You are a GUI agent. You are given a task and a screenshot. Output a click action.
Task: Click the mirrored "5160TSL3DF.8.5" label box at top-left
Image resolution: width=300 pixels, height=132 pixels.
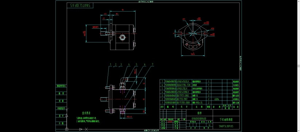coord(80,5)
